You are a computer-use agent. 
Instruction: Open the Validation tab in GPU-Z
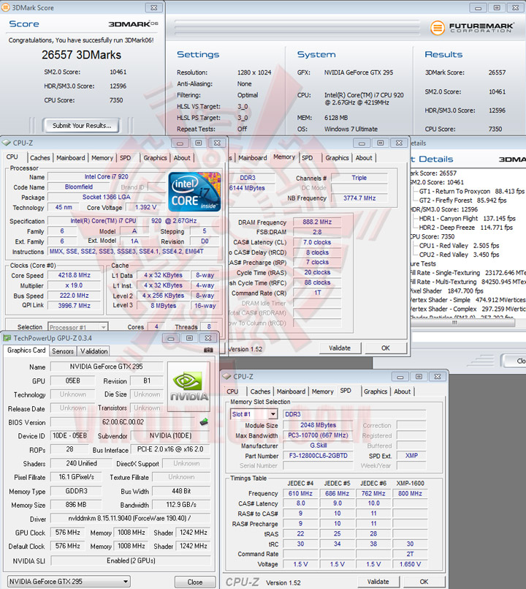(x=94, y=351)
